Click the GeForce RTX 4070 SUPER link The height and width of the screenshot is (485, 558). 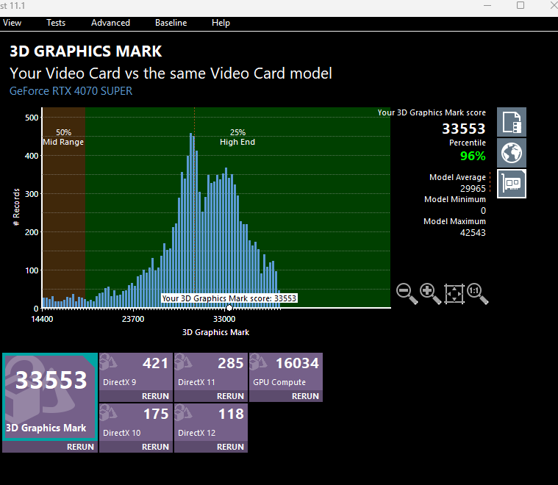pyautogui.click(x=71, y=91)
